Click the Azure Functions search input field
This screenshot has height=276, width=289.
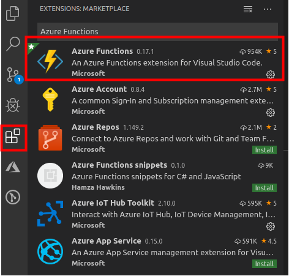[157, 32]
